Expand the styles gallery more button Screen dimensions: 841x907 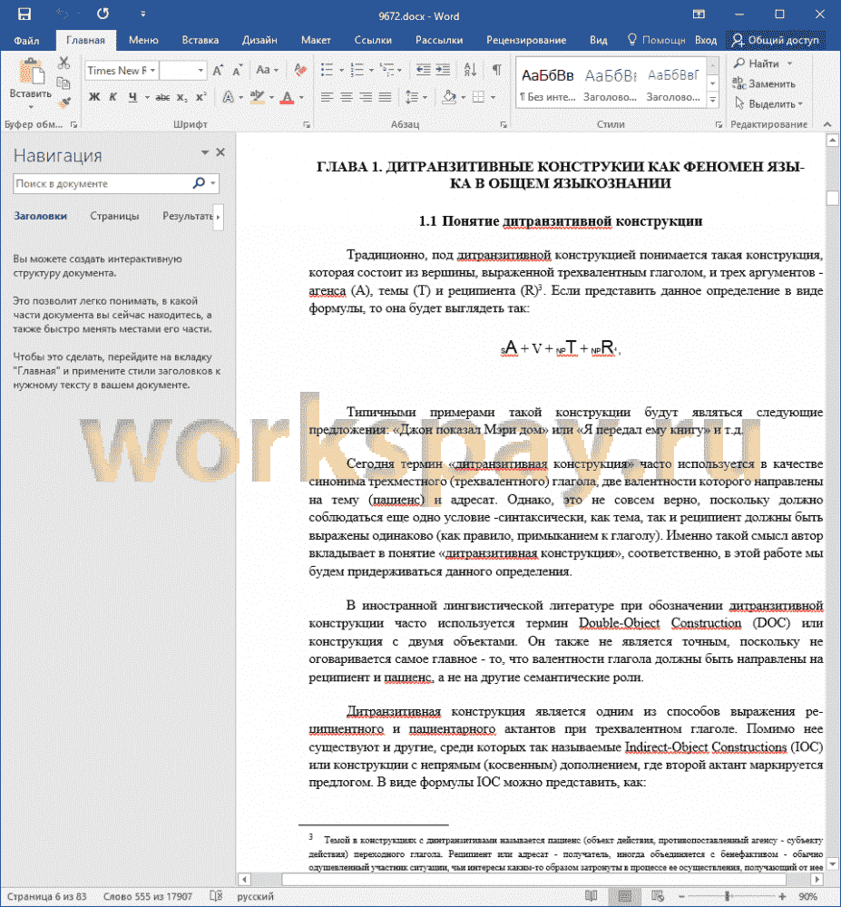[713, 100]
